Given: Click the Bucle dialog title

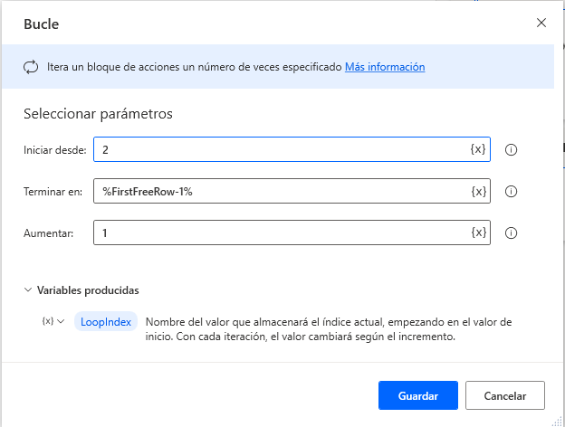Looking at the screenshot, I should pos(42,24).
